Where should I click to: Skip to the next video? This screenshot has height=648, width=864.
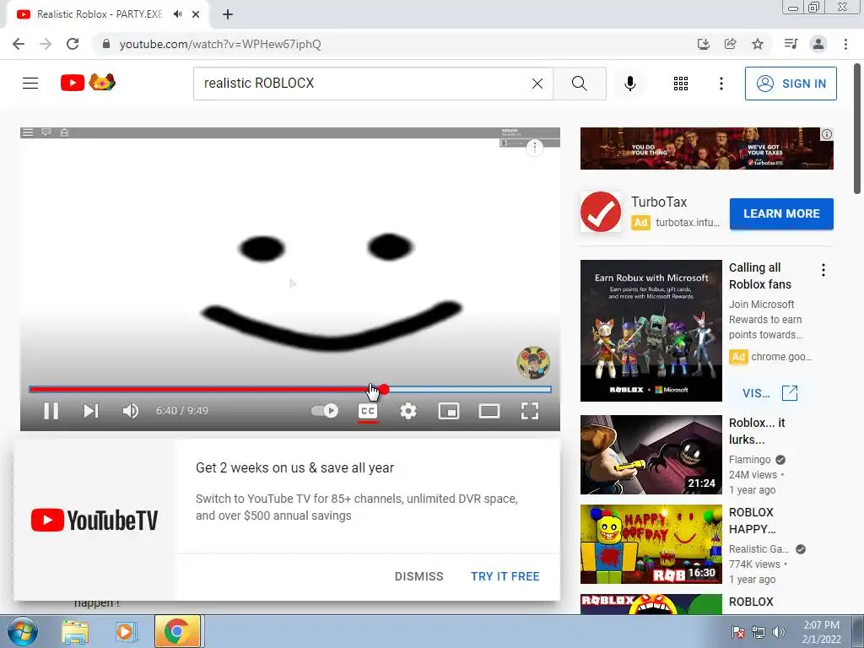pyautogui.click(x=91, y=411)
